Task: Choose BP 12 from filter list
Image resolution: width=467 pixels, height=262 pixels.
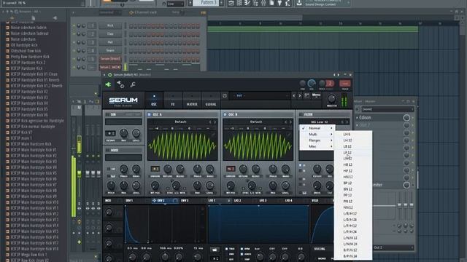Action: 353,183
